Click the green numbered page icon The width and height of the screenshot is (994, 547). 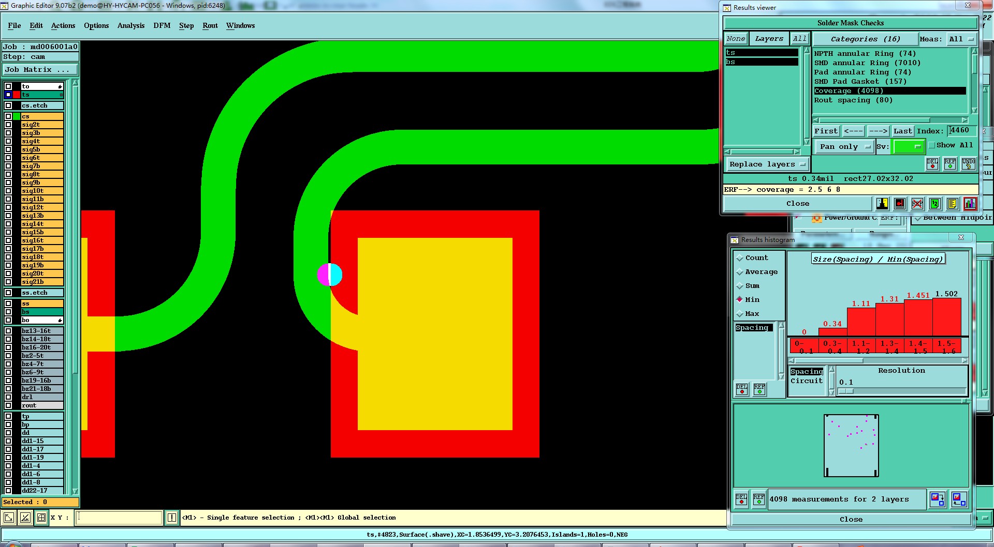(935, 204)
